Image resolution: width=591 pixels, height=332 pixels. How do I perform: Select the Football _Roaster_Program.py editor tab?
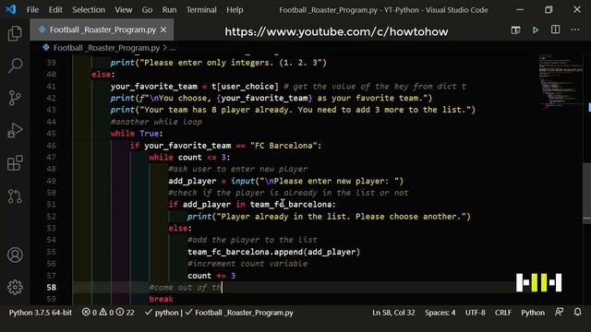102,30
